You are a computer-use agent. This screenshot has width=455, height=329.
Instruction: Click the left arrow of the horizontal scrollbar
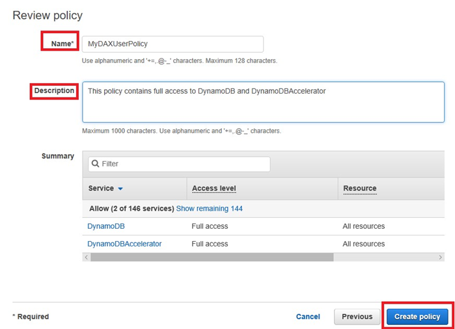coord(87,257)
